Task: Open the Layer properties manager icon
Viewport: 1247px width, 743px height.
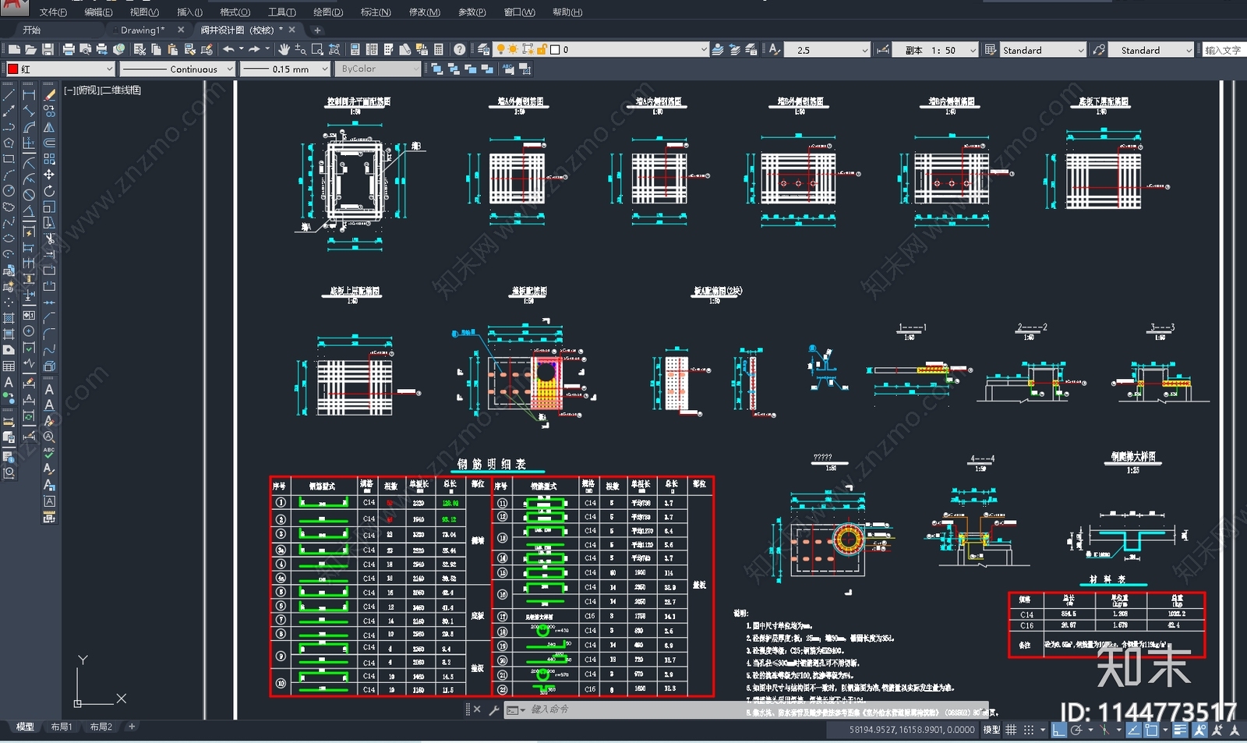Action: click(483, 49)
